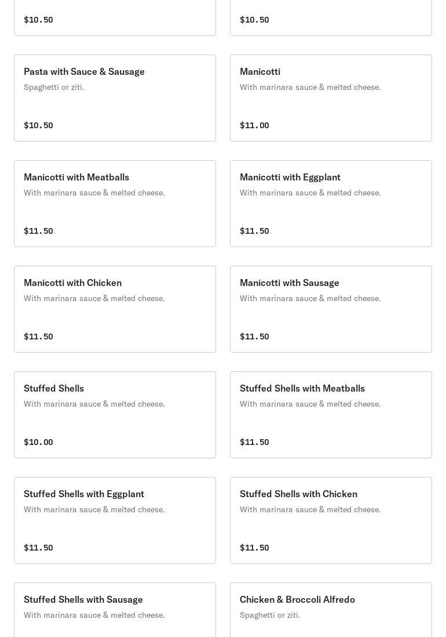
Task: Choose Stuffed Shells with Meatballs
Action: click(331, 414)
